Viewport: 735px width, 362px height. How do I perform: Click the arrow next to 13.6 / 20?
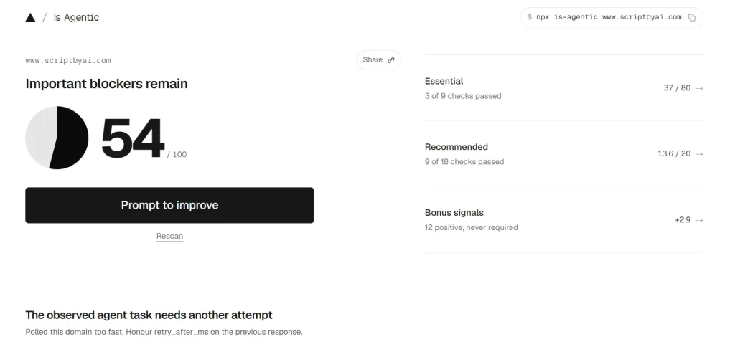[x=699, y=153]
